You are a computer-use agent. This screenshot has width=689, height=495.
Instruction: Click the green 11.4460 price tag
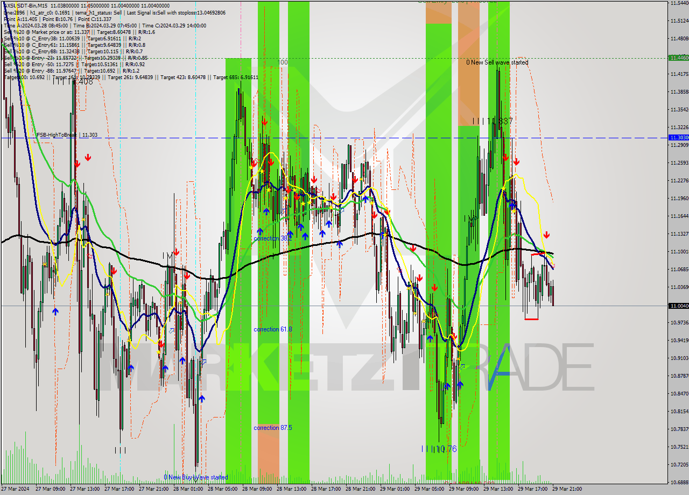click(678, 58)
